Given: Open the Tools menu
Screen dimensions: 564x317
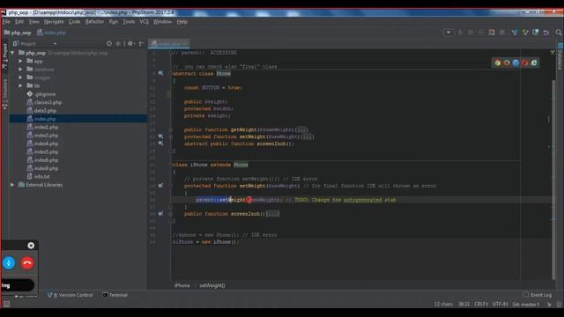Looking at the screenshot, I should click(129, 21).
